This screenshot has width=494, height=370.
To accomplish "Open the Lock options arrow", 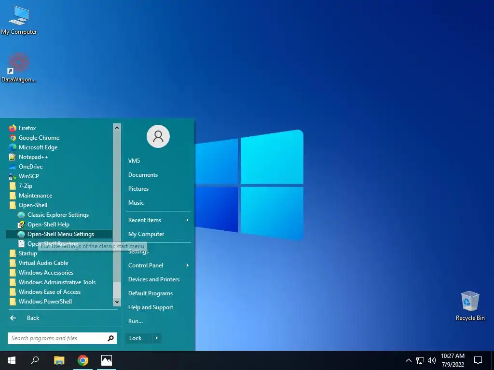I will pos(157,338).
